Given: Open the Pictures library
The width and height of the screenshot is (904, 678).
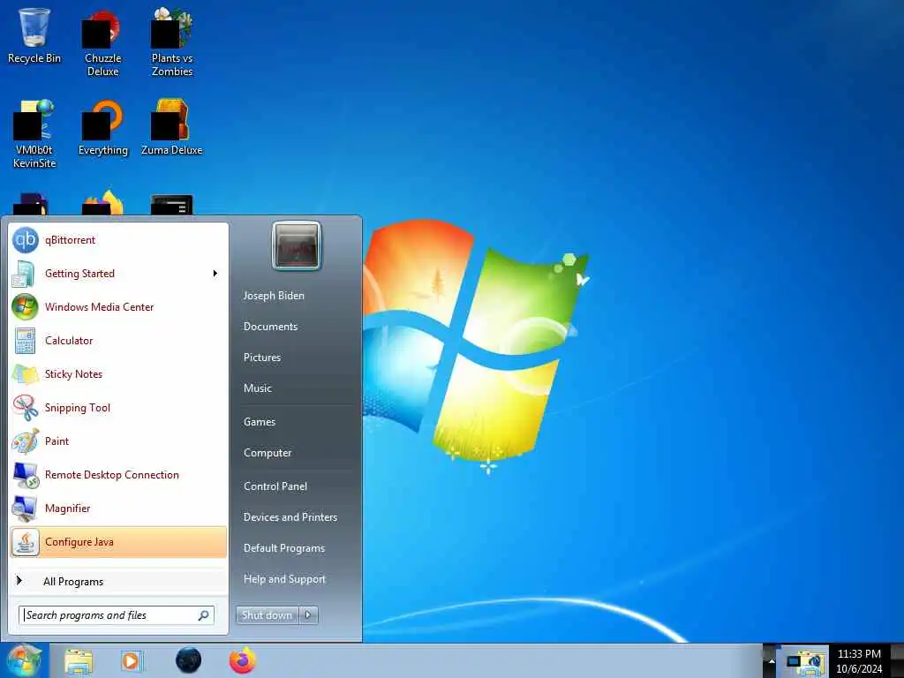Looking at the screenshot, I should coord(262,358).
